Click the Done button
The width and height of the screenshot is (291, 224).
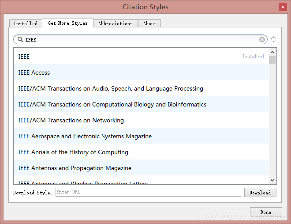tap(266, 212)
